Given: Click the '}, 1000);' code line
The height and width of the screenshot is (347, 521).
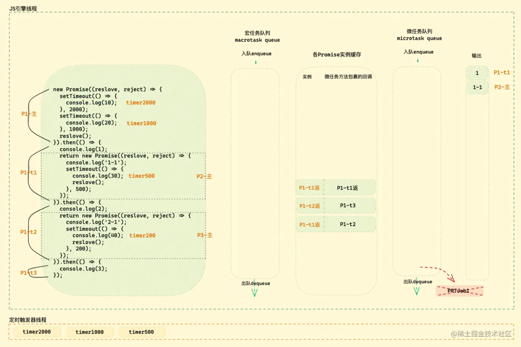Looking at the screenshot, I should [74, 129].
